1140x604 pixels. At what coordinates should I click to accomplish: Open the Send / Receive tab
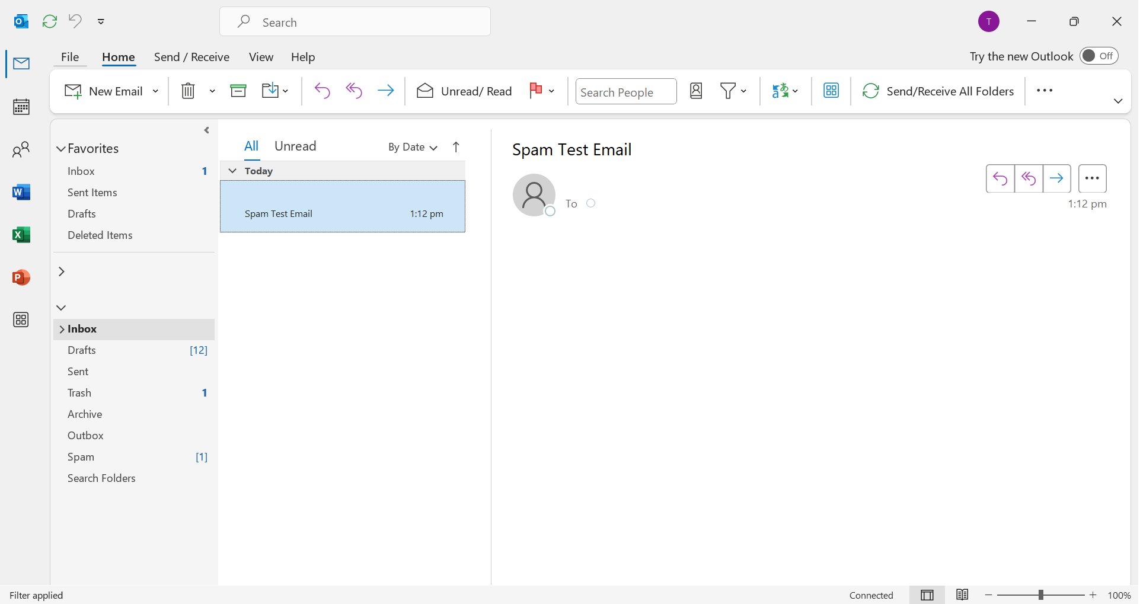pyautogui.click(x=191, y=57)
